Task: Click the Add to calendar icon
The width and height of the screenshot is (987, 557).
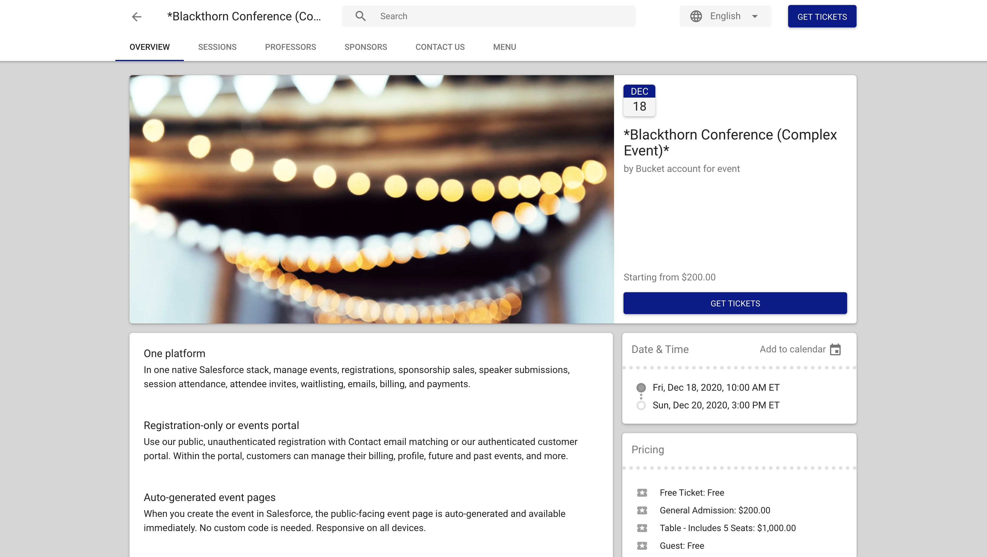Action: (835, 349)
